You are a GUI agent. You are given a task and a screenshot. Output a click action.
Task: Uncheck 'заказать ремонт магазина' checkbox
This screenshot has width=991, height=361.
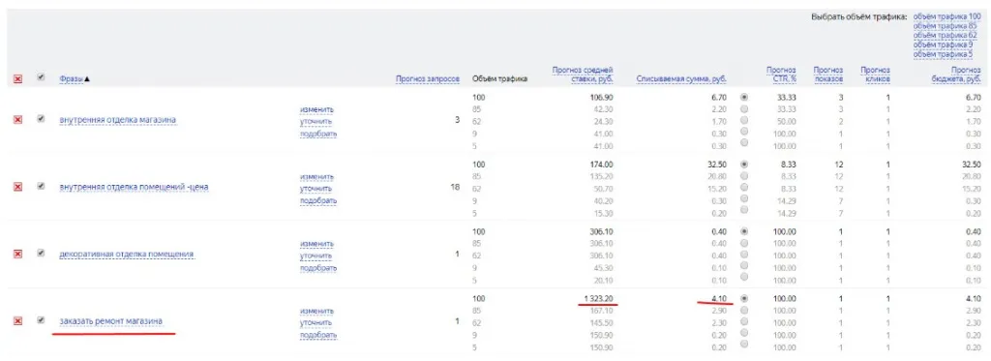(41, 320)
